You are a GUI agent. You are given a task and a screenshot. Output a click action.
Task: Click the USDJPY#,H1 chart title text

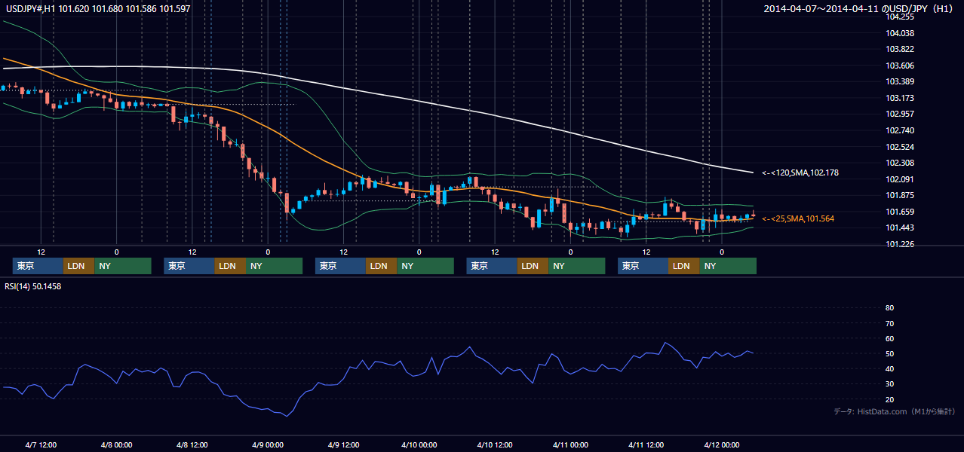(98, 8)
